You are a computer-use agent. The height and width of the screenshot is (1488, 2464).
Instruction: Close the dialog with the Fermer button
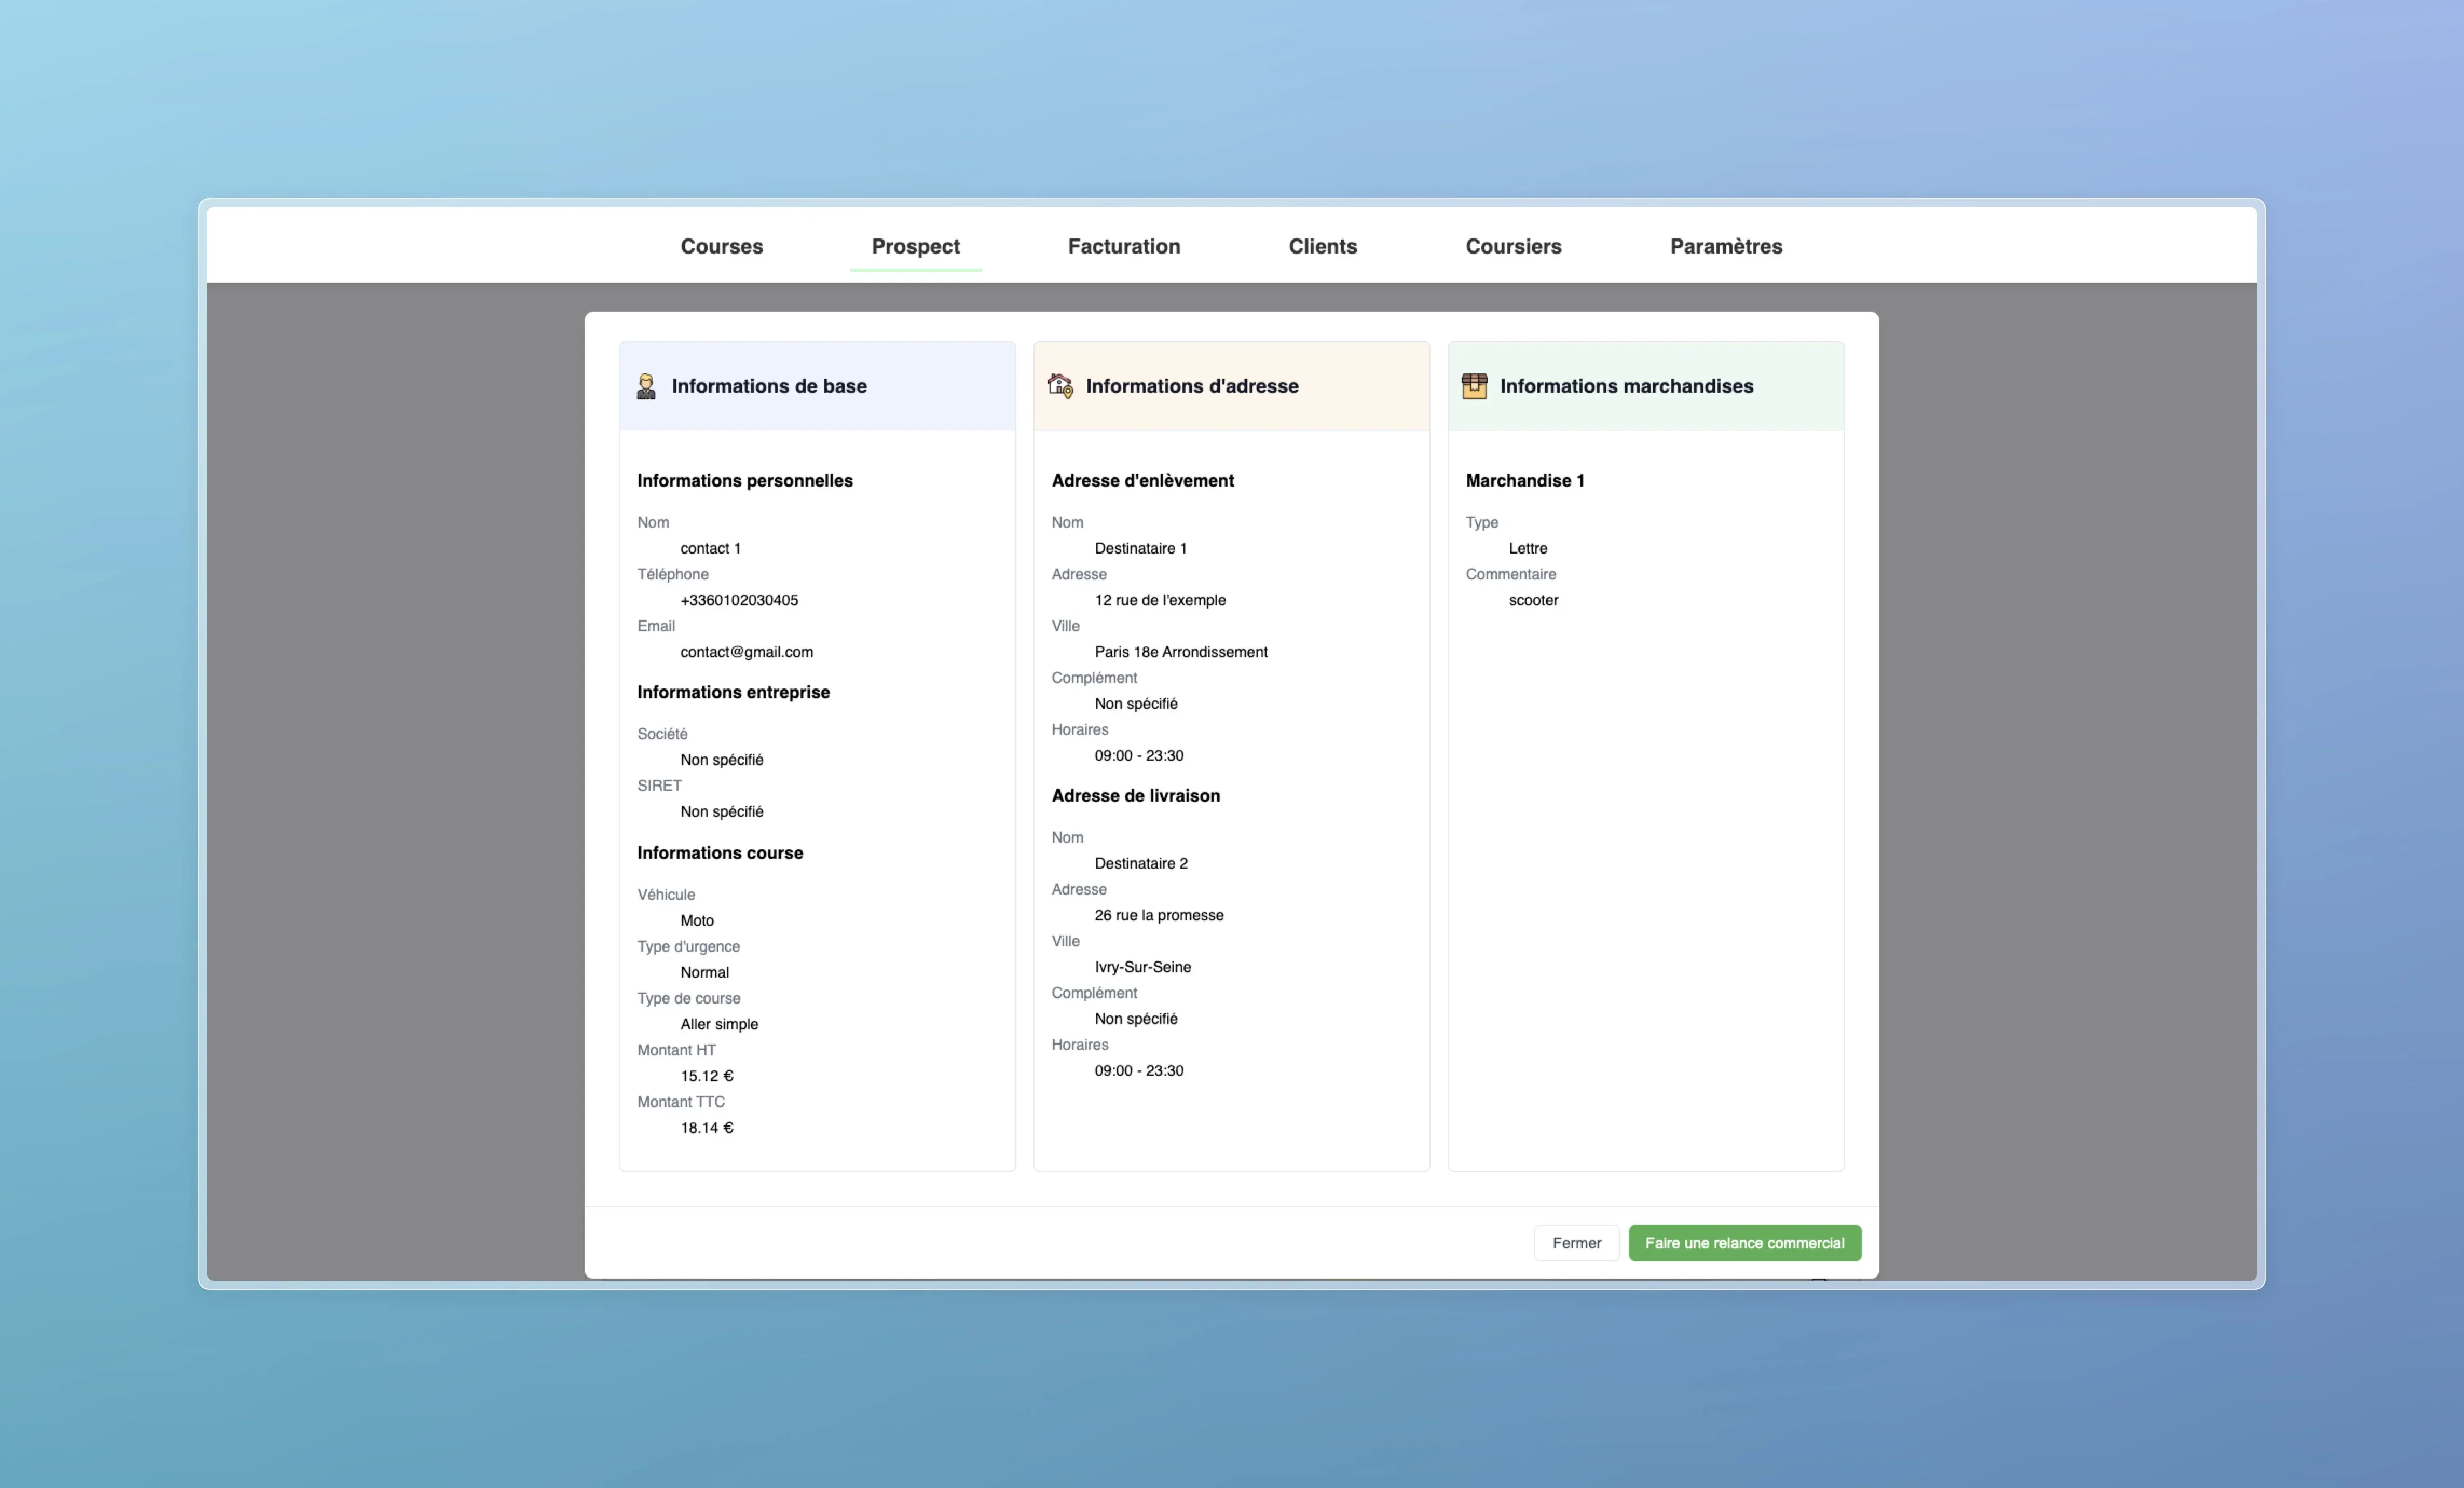click(1576, 1243)
